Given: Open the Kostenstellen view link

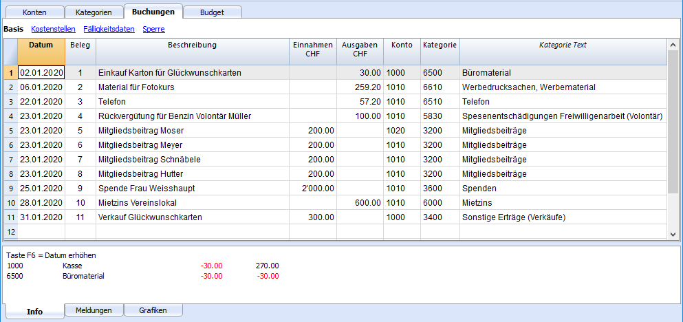Looking at the screenshot, I should tap(53, 29).
